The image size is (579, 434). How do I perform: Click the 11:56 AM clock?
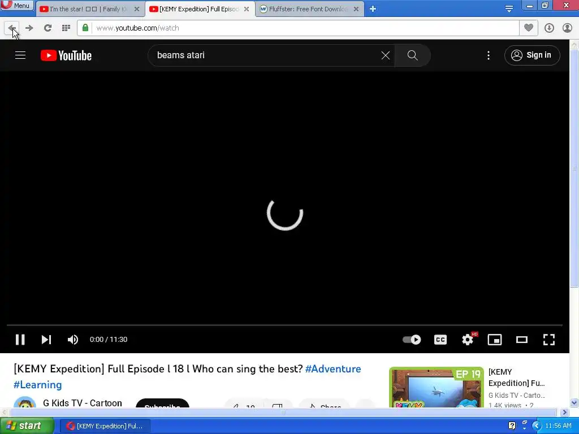(558, 426)
